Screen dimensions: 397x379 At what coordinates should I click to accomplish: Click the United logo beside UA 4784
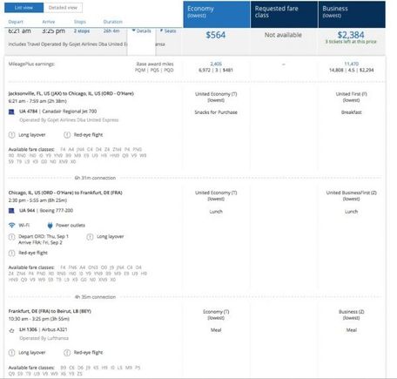tap(11, 112)
